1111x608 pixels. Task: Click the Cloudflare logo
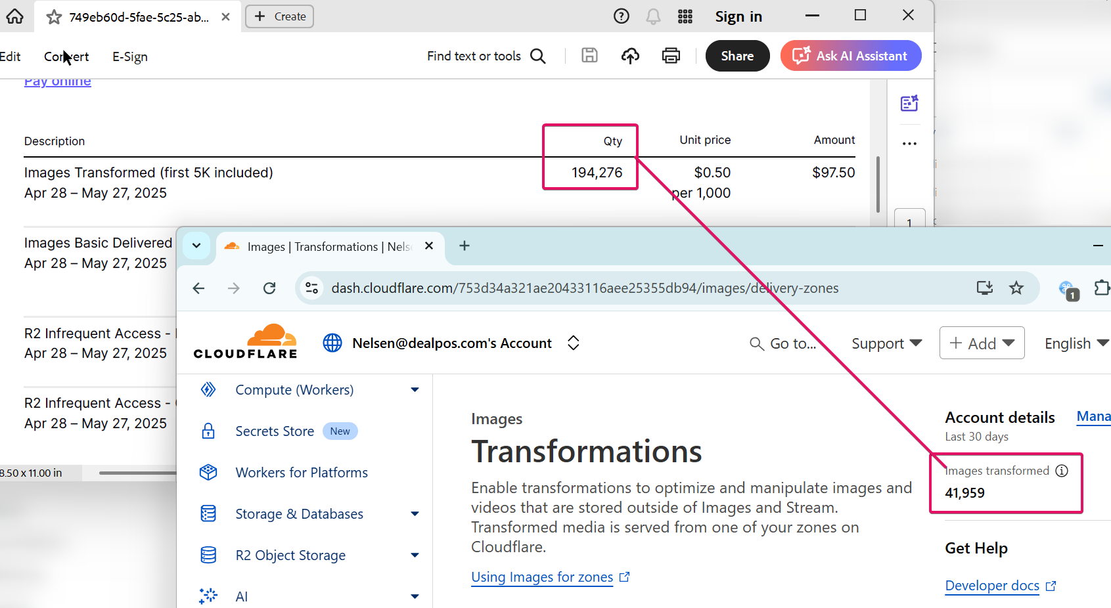[x=246, y=341]
